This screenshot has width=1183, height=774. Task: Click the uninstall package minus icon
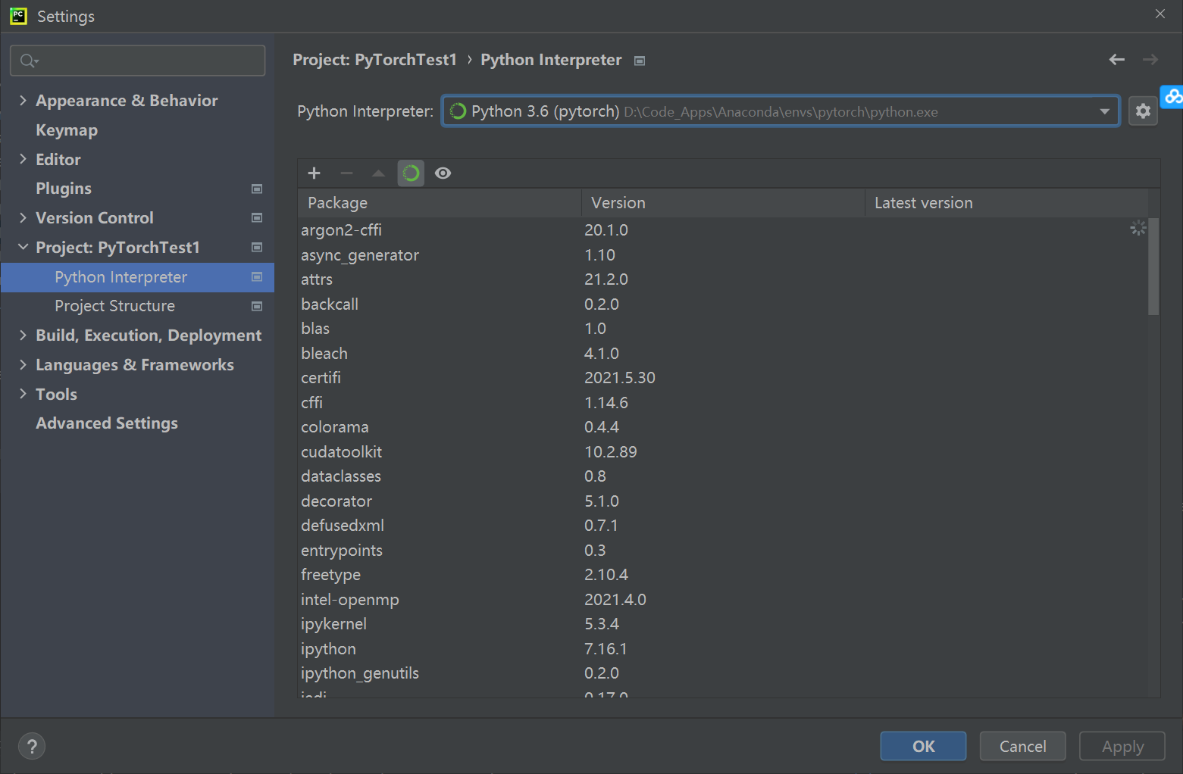tap(346, 173)
